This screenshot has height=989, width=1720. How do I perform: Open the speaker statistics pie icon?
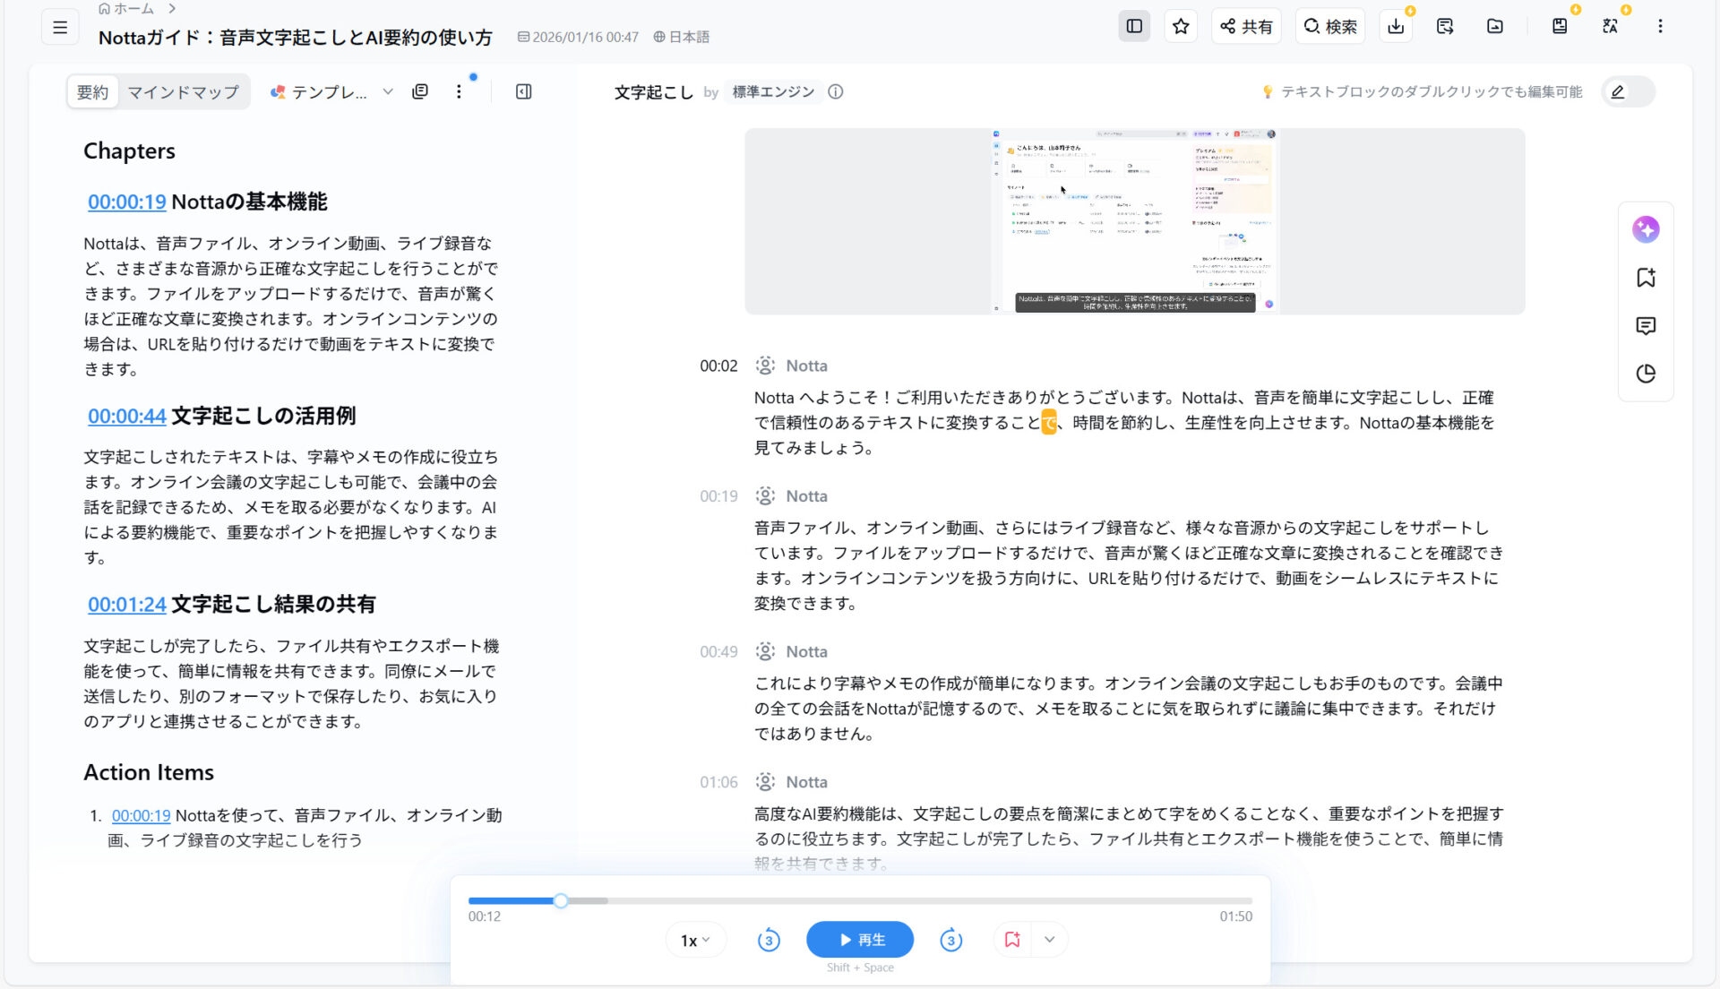click(1646, 374)
